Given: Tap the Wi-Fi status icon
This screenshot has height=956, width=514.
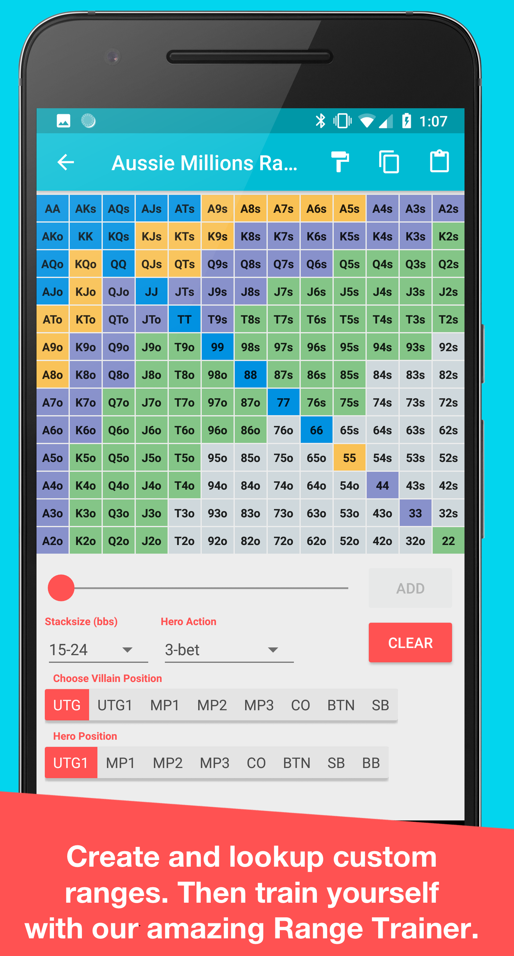Looking at the screenshot, I should coord(367,121).
